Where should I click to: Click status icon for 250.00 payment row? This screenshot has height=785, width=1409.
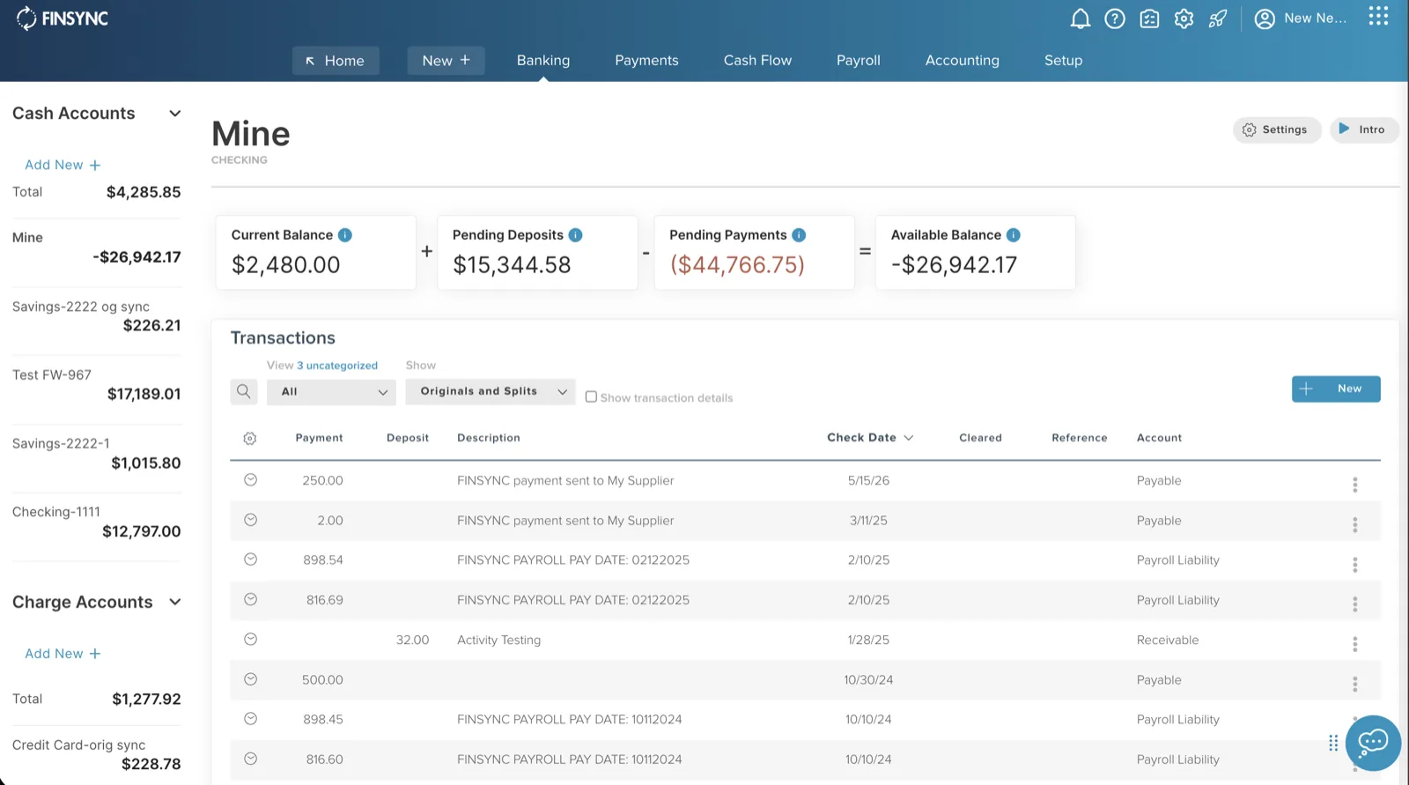coord(251,480)
